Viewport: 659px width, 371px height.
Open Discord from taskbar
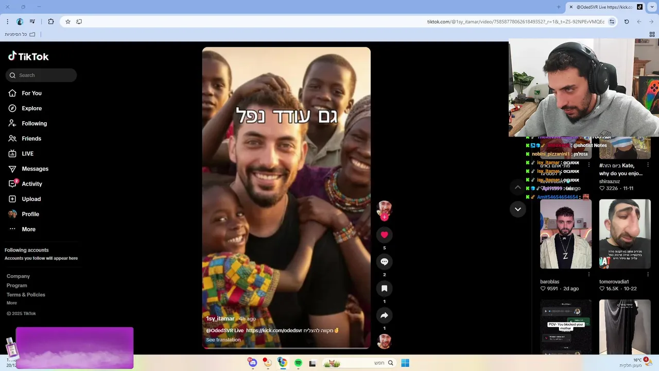pyautogui.click(x=253, y=363)
